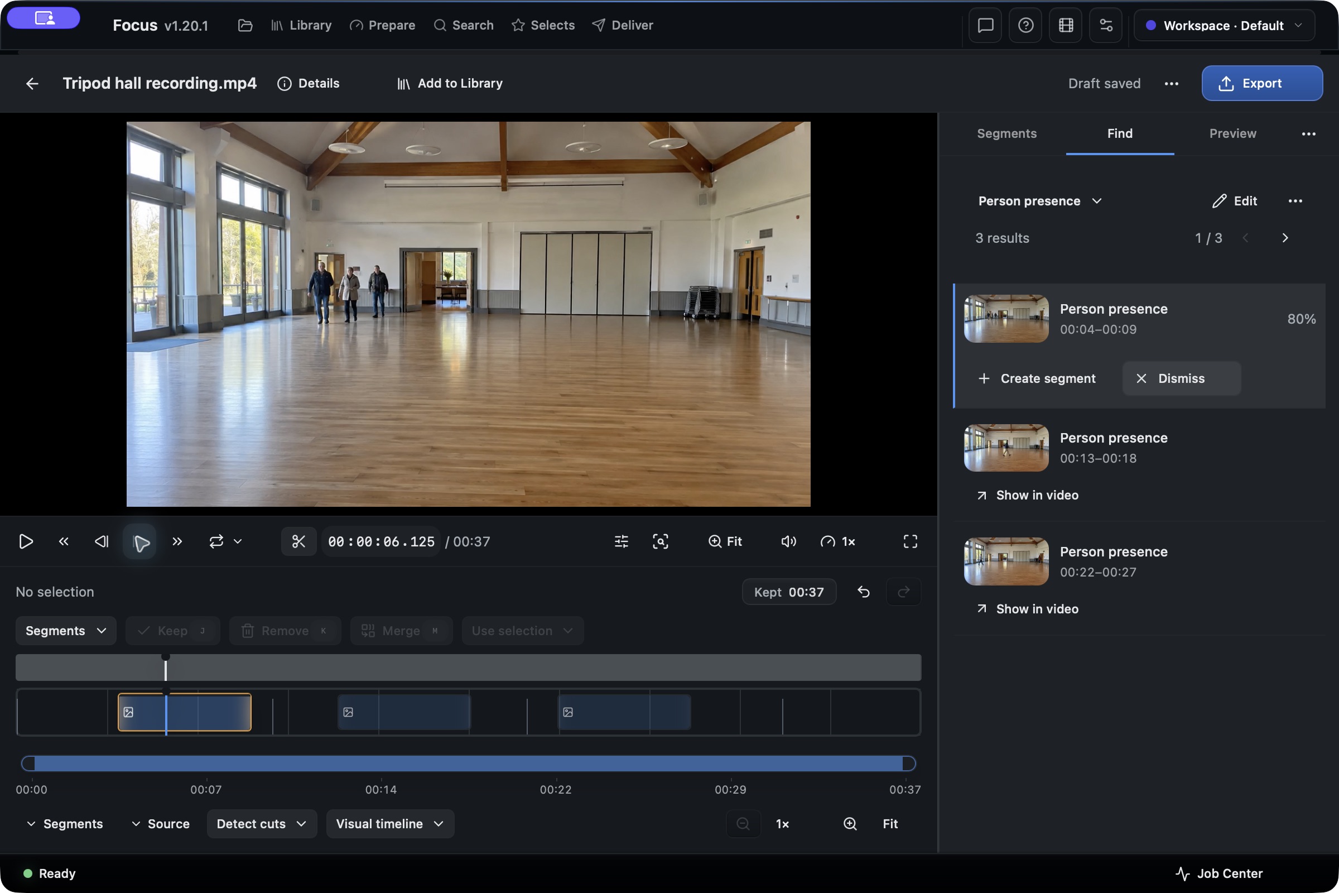Image resolution: width=1339 pixels, height=893 pixels.
Task: Click the Export button
Action: (1262, 83)
